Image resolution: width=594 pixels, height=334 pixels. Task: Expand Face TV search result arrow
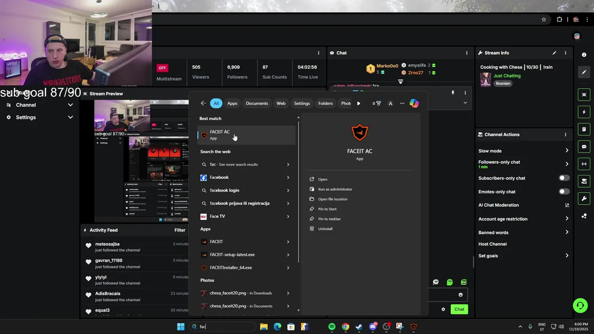[x=288, y=217]
